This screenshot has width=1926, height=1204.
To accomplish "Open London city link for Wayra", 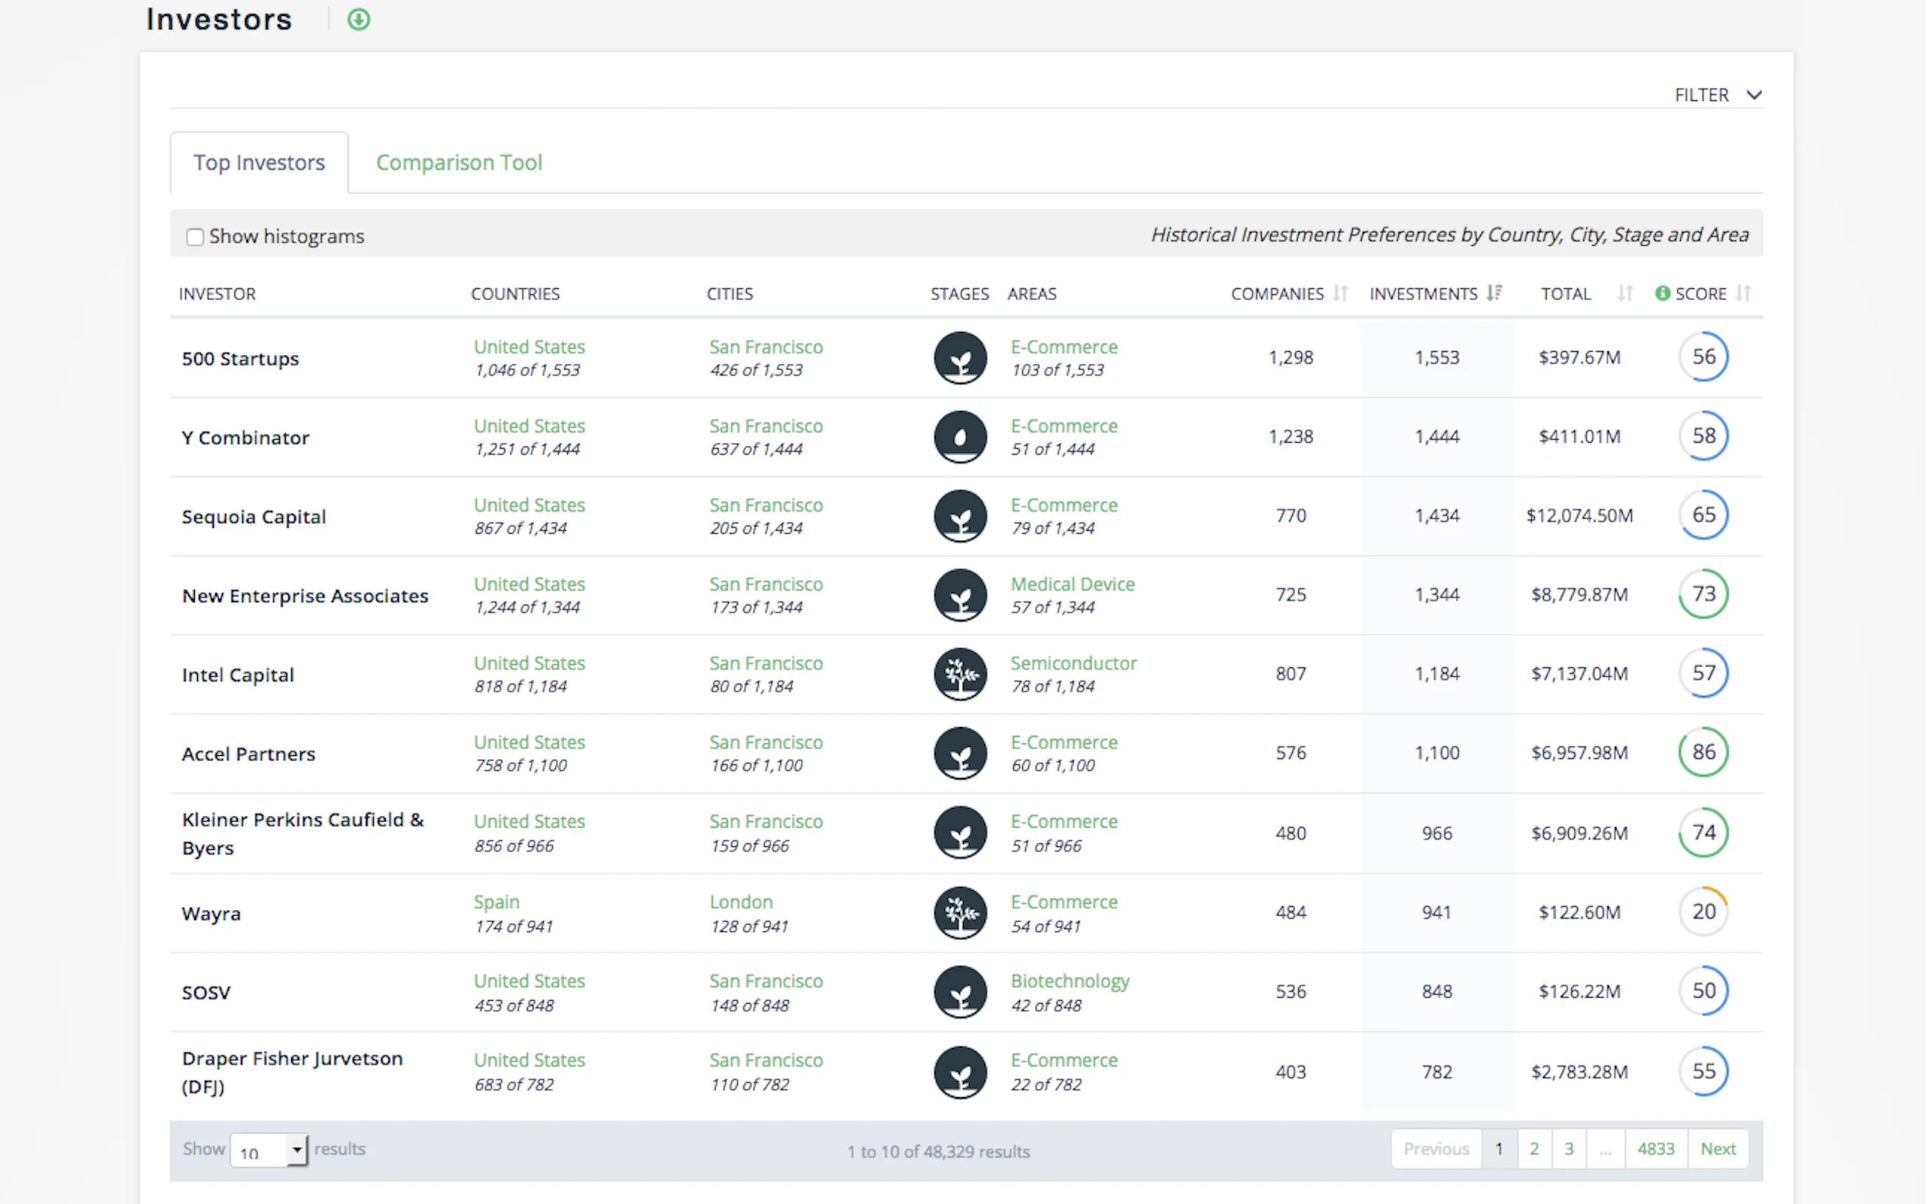I will (742, 902).
